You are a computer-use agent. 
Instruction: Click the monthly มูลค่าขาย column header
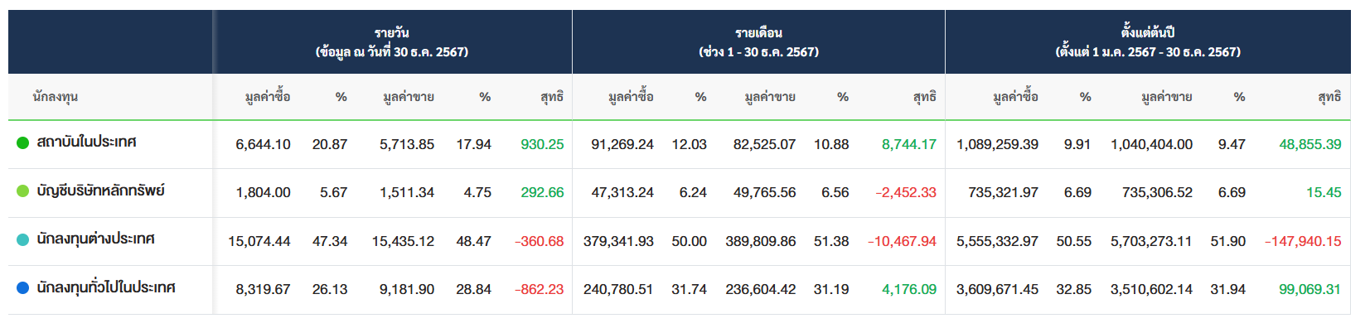tap(770, 97)
